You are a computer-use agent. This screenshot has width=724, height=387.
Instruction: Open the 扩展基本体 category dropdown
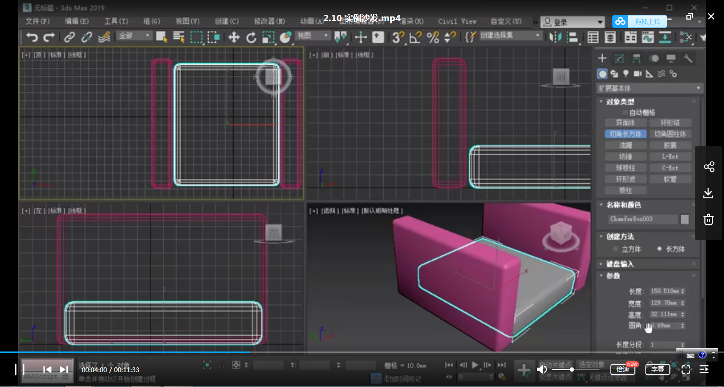pos(650,88)
